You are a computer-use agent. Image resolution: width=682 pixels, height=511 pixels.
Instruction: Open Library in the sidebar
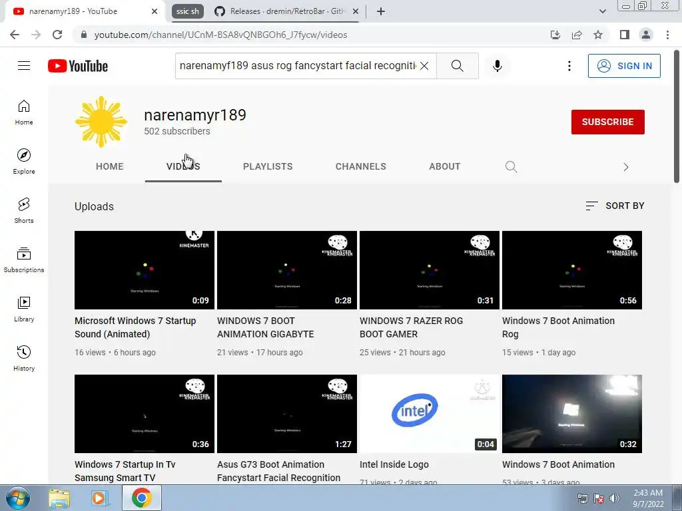pos(24,309)
